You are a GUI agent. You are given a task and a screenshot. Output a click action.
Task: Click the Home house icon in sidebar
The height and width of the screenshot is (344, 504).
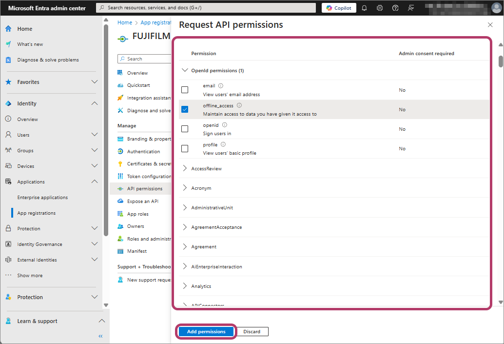(8, 29)
